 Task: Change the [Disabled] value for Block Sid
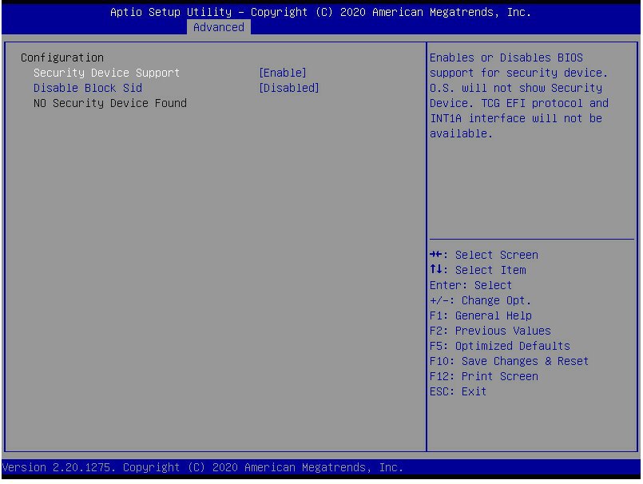click(x=288, y=88)
